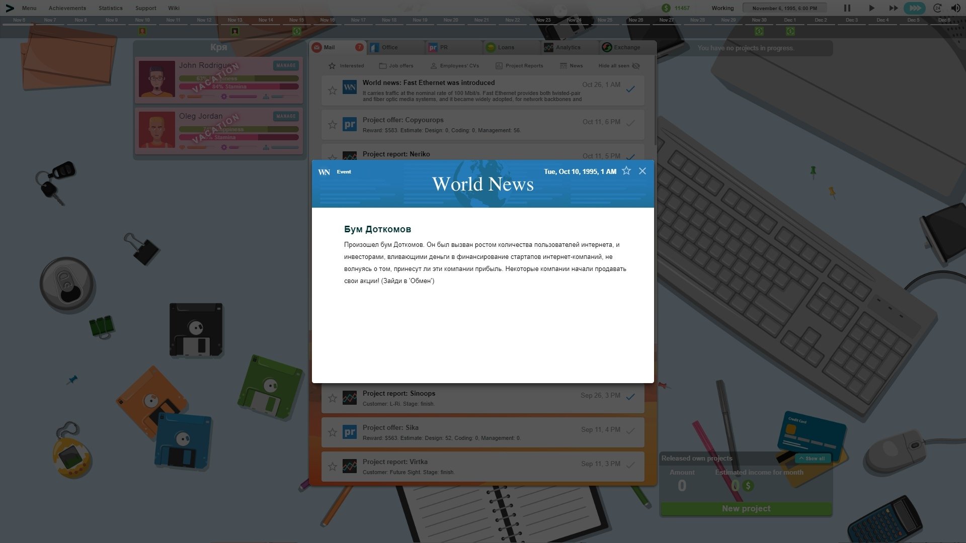Close the World News popup
This screenshot has height=543, width=966.
642,171
